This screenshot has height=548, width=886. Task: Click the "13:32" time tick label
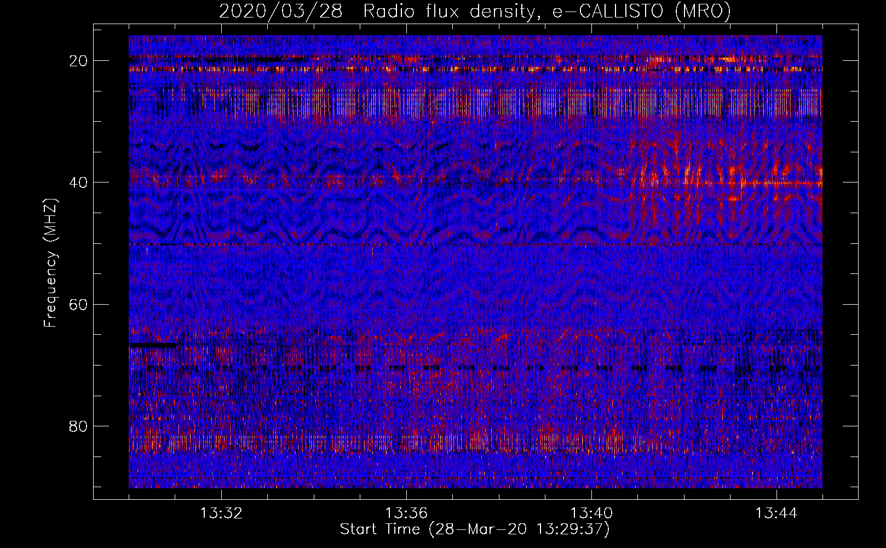coord(221,513)
